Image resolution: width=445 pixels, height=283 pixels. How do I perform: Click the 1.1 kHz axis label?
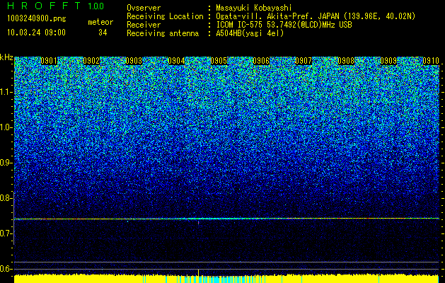pos(6,92)
